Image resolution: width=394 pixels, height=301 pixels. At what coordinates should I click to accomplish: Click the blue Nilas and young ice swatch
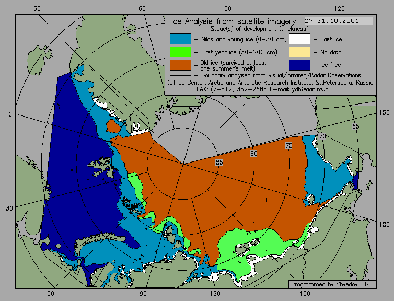(x=180, y=39)
